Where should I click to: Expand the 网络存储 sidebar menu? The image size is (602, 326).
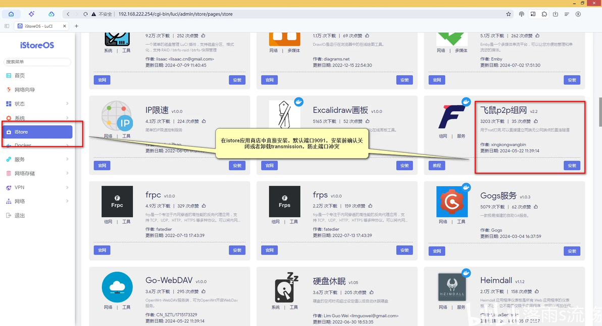click(37, 174)
